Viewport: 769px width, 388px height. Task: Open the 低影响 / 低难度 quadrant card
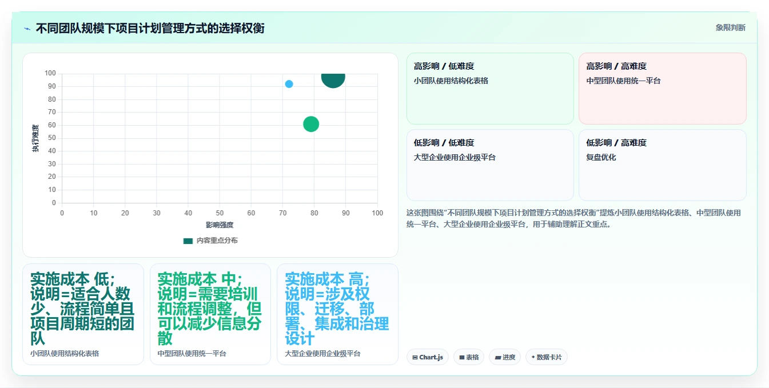[x=490, y=165]
